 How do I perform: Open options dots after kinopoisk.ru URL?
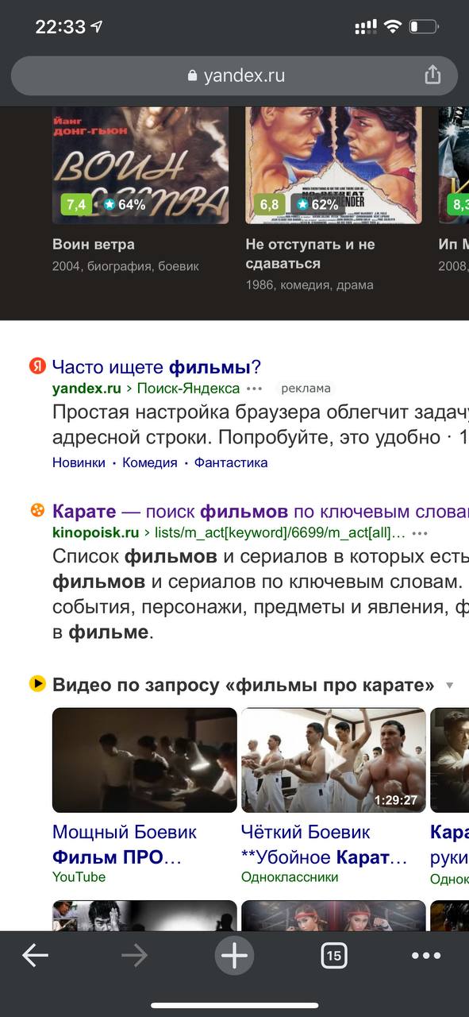click(421, 533)
